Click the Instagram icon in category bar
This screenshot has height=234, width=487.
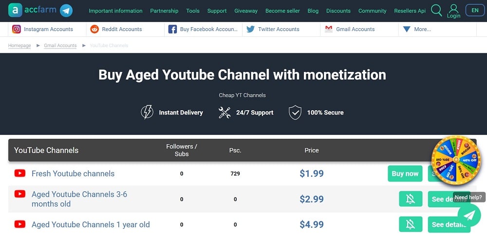tap(17, 29)
